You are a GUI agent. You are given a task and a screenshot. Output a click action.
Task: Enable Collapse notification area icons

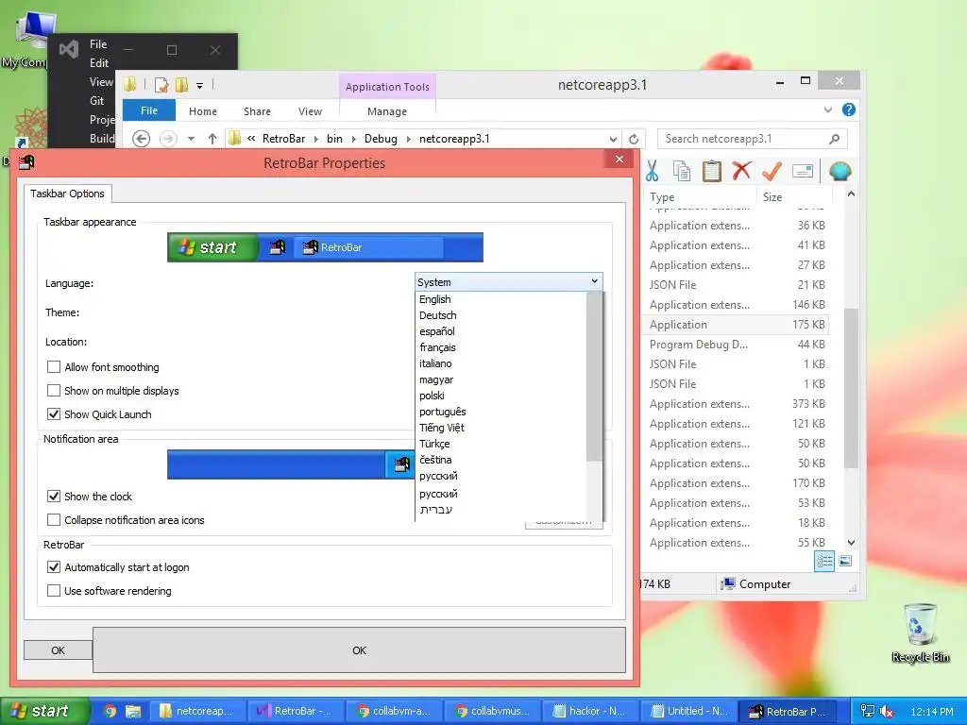click(54, 520)
